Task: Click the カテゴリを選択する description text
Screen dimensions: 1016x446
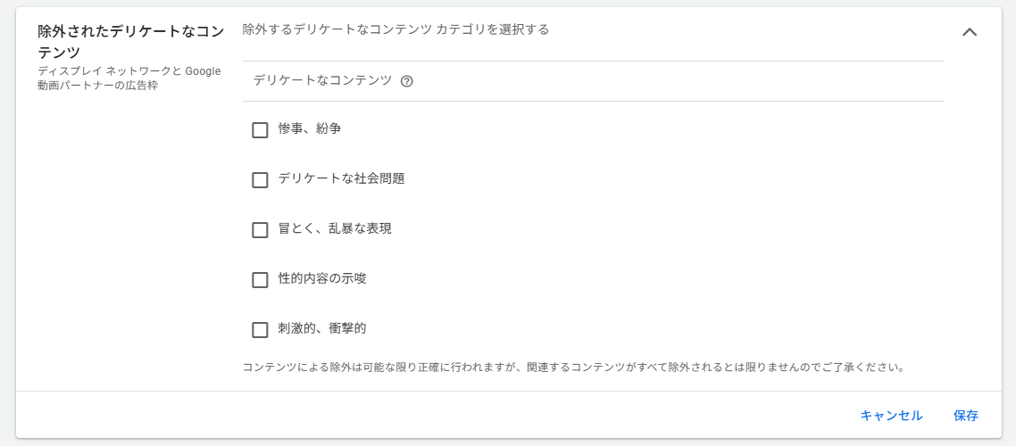Action: pos(396,29)
